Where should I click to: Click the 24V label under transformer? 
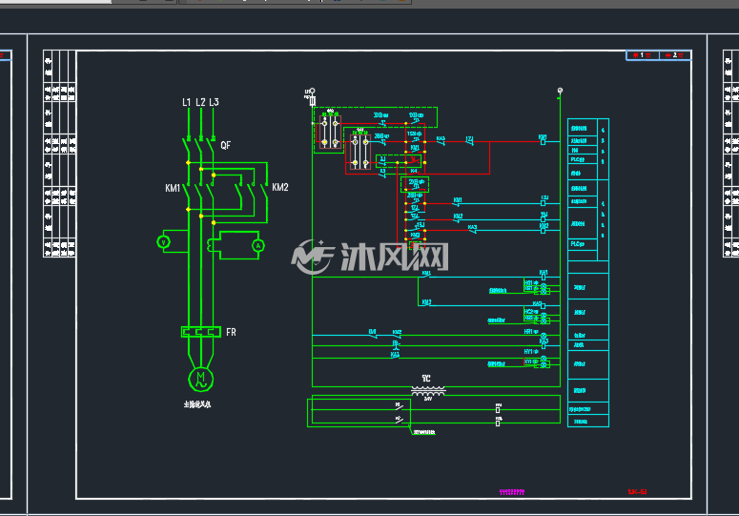427,399
